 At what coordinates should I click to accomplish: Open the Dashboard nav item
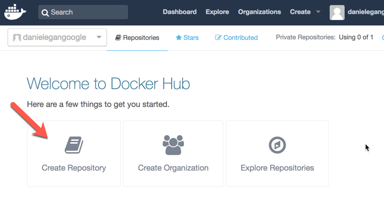click(180, 12)
